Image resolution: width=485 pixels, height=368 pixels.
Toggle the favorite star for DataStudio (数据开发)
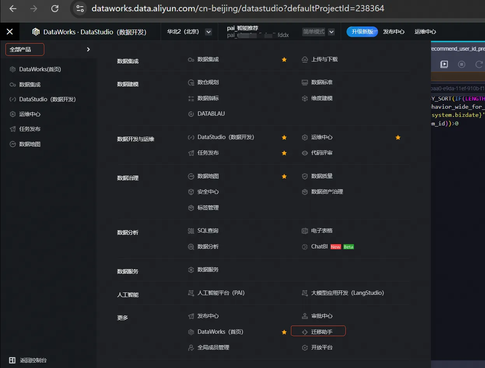[x=284, y=137]
